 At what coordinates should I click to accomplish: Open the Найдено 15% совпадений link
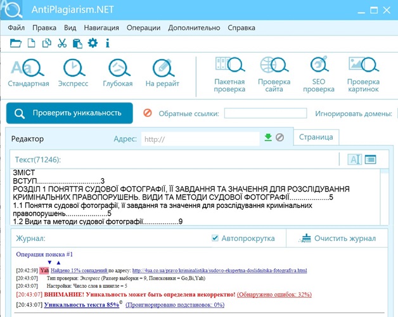(79, 270)
